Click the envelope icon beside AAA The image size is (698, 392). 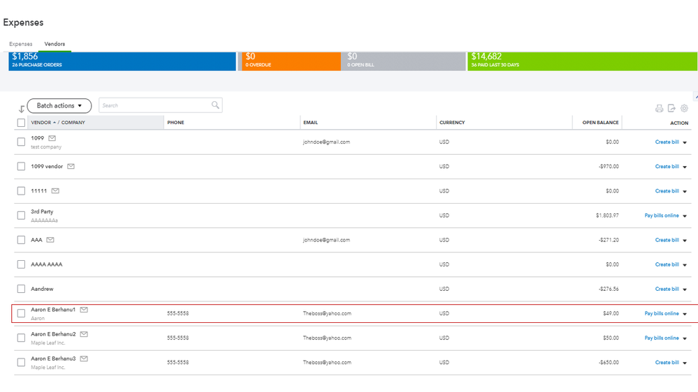50,239
